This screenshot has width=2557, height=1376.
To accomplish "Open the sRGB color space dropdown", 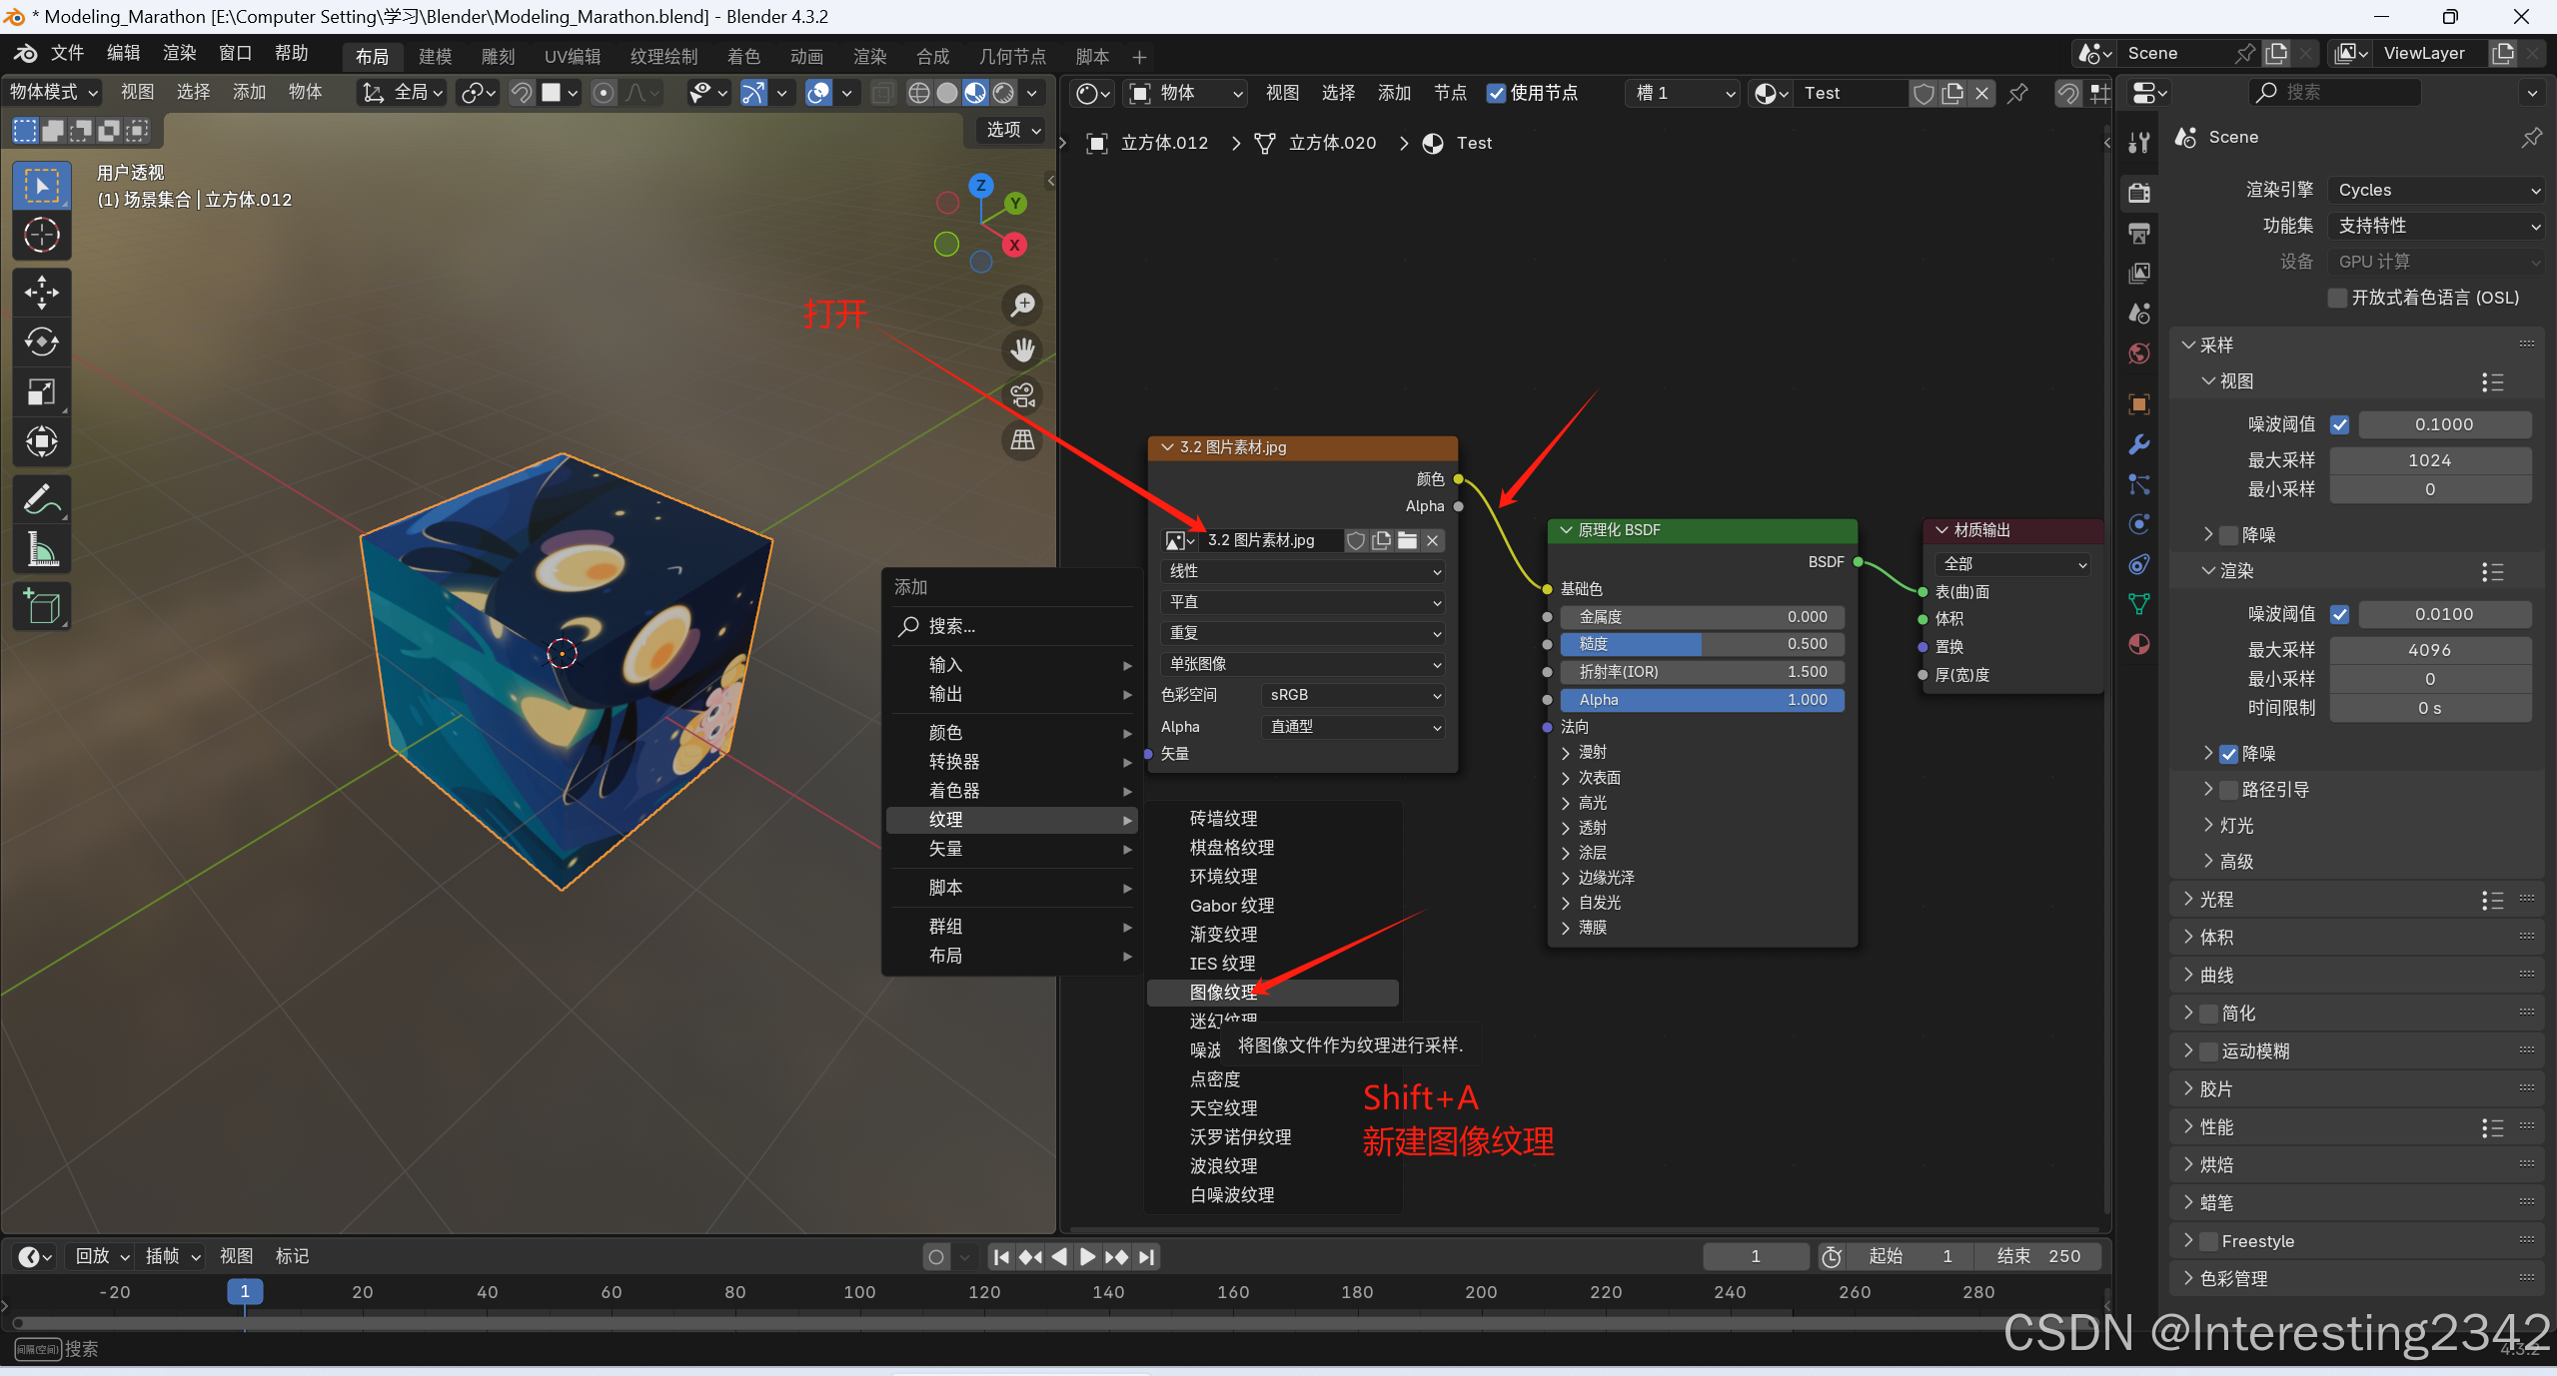I will click(1353, 695).
